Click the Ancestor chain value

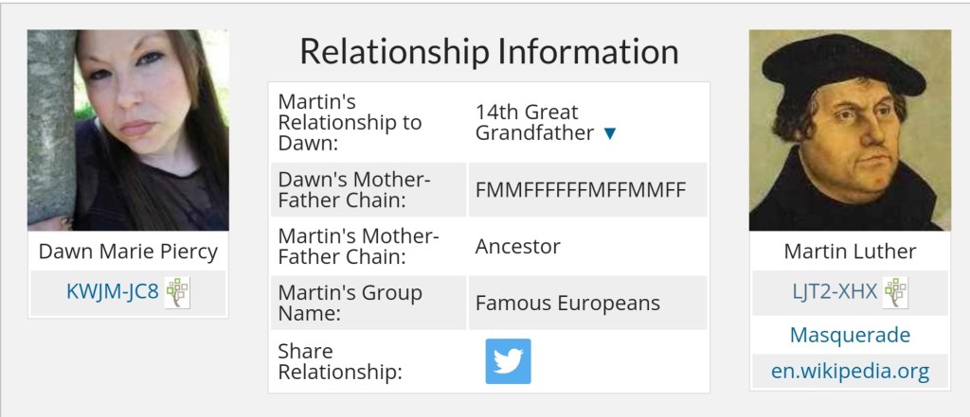point(518,247)
